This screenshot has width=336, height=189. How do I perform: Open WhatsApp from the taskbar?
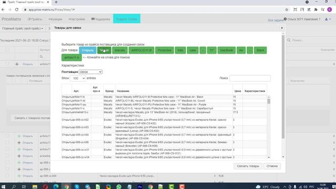click(x=119, y=187)
